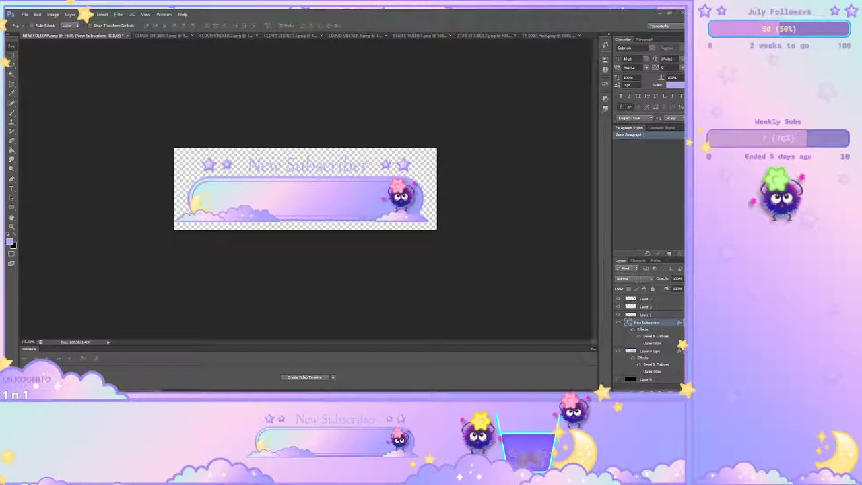This screenshot has width=862, height=485.
Task: Switch to CLOUD STICKER 1.png document tab
Action: click(160, 36)
